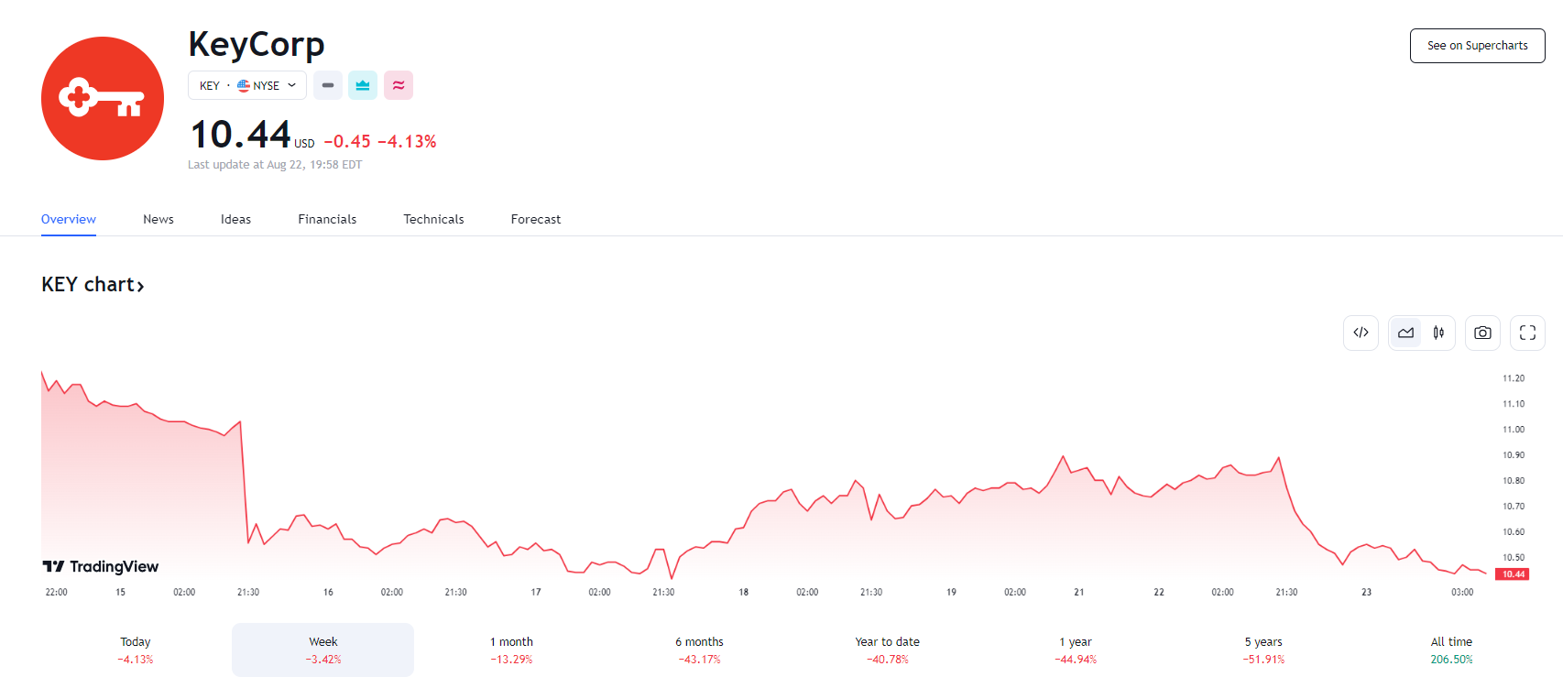This screenshot has width=1563, height=688.
Task: Select the Week time range
Action: 323,650
